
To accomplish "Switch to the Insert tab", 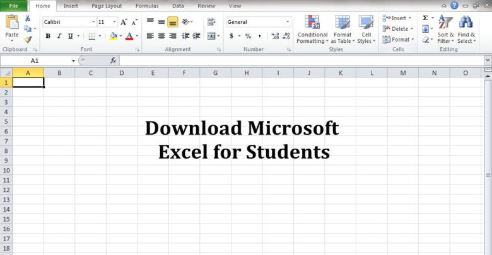I will (x=71, y=6).
